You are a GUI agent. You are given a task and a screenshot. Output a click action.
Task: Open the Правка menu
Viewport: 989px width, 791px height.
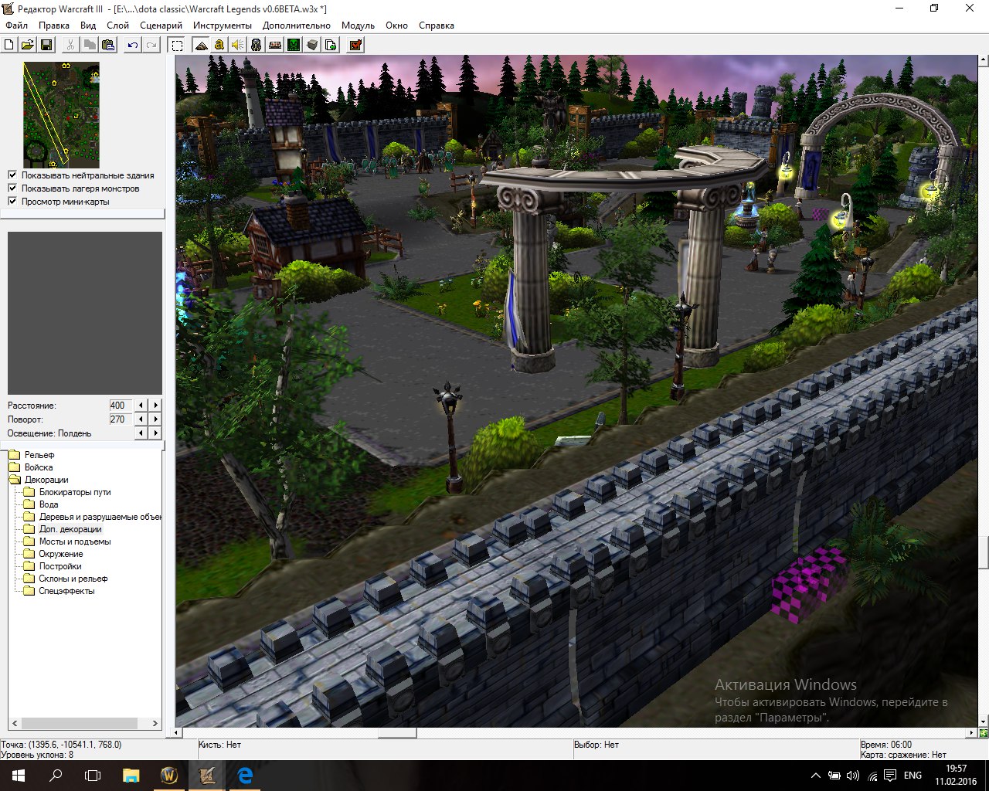tap(54, 25)
